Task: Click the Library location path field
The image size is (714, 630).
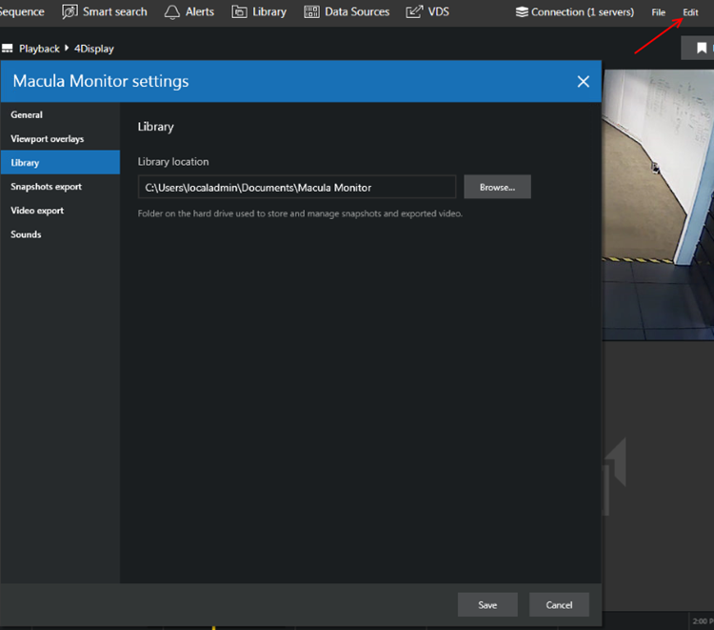Action: pyautogui.click(x=297, y=187)
